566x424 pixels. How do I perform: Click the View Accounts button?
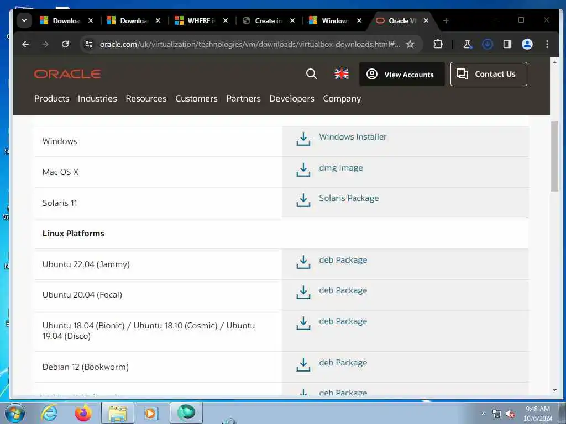click(x=402, y=75)
